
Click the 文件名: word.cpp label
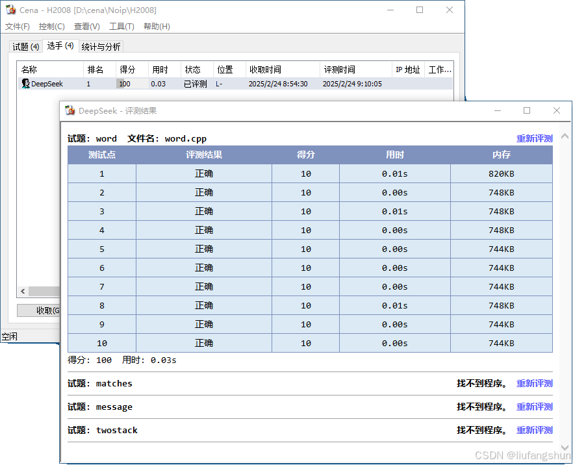coord(167,138)
